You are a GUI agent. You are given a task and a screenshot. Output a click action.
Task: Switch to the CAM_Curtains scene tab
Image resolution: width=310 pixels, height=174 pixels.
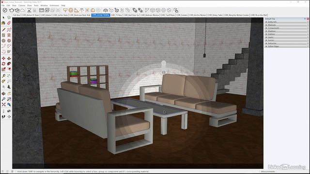182,15
